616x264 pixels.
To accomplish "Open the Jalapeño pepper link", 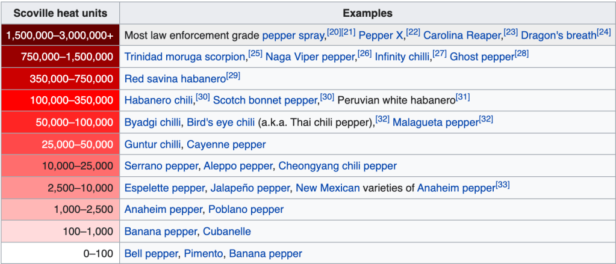I will coord(250,188).
